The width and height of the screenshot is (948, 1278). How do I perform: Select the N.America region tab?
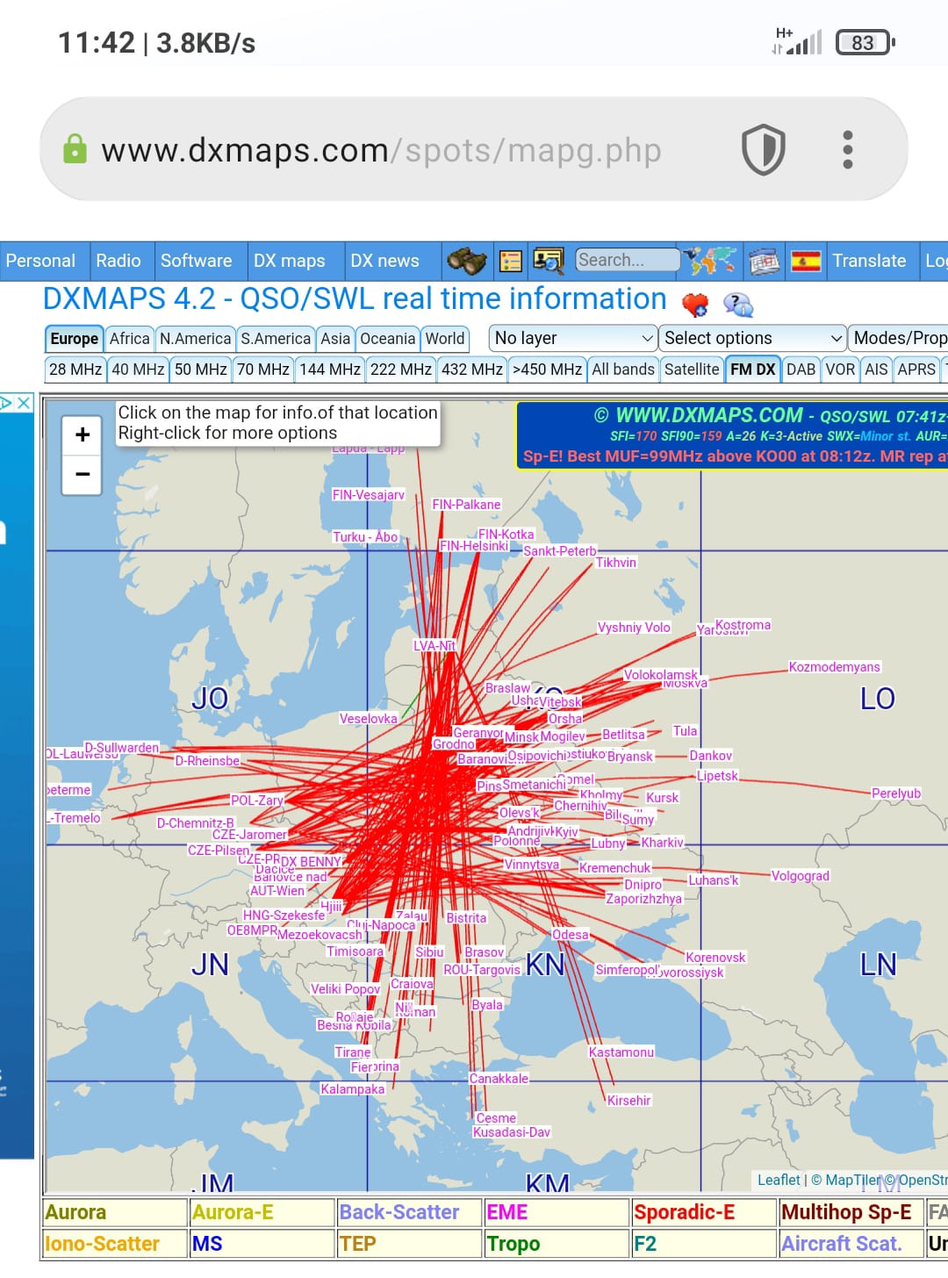195,339
